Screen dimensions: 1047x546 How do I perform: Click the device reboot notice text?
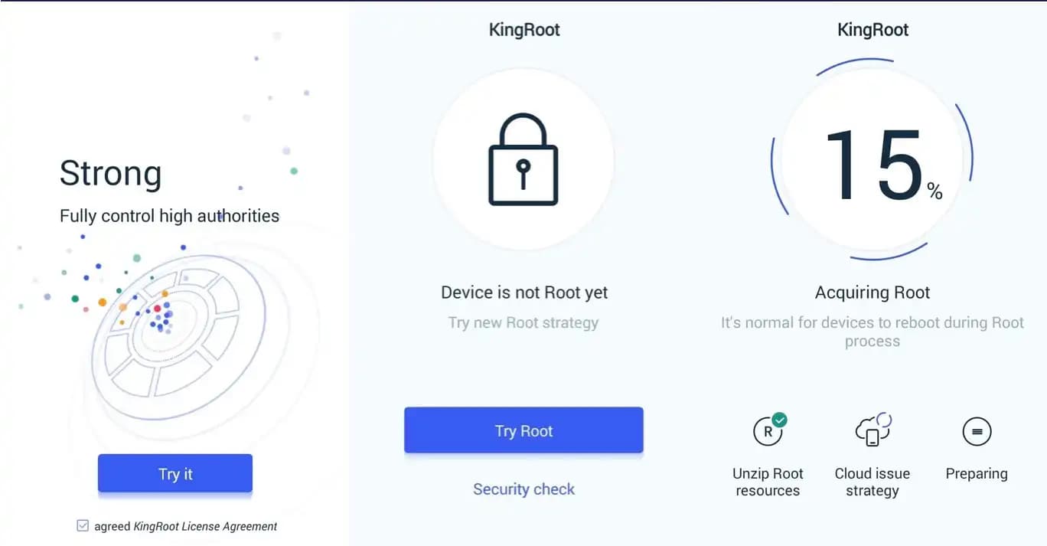point(872,332)
